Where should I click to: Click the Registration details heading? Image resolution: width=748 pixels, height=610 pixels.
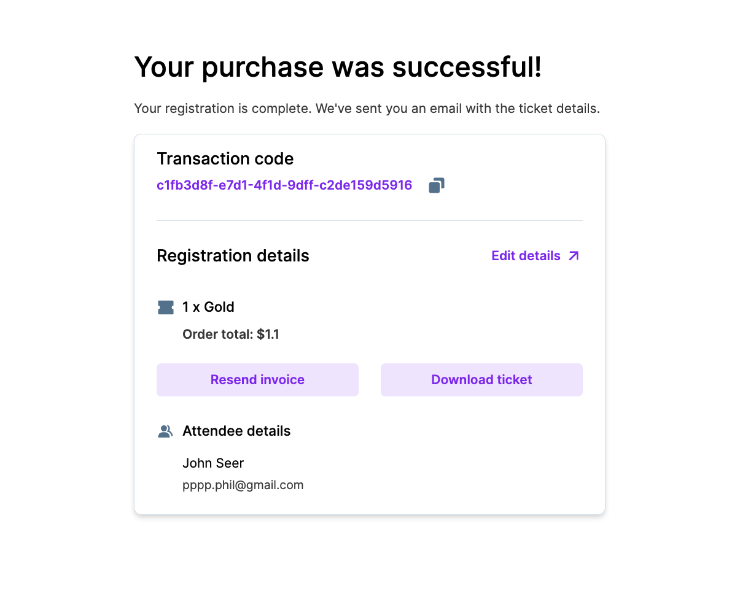[233, 256]
